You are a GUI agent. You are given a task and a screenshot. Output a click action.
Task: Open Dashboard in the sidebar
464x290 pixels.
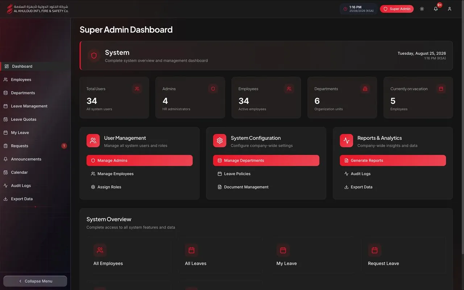click(x=36, y=66)
